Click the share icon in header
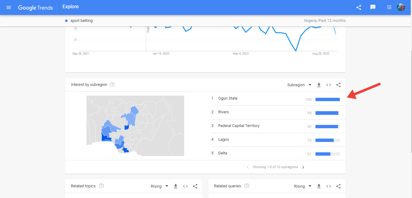The width and height of the screenshot is (412, 198). point(359,7)
